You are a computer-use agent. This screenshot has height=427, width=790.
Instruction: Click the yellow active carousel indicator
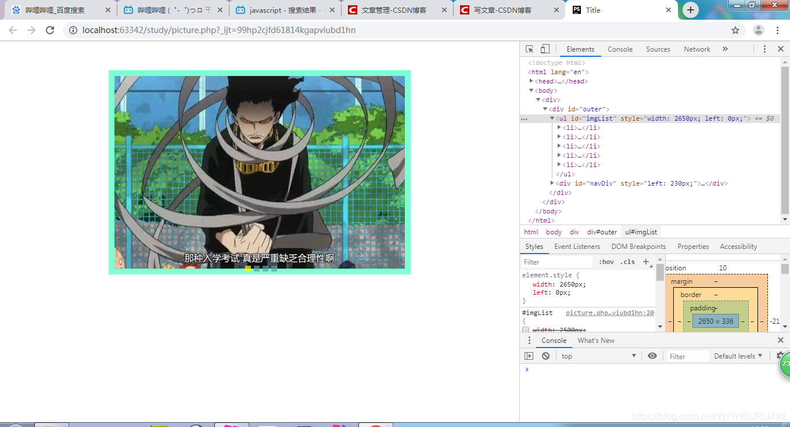click(x=248, y=269)
